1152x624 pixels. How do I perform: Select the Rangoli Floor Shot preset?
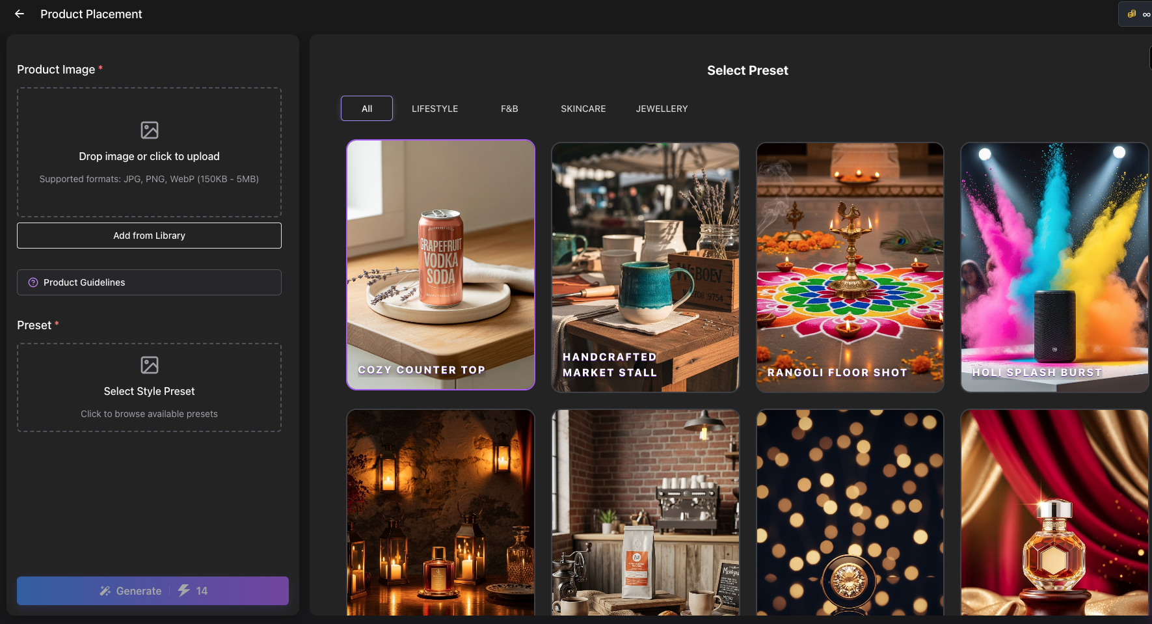[850, 267]
